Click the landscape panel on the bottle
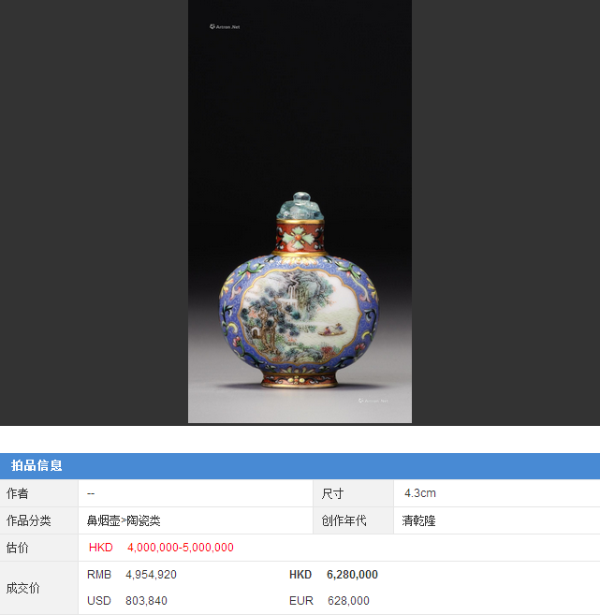 tap(300, 315)
